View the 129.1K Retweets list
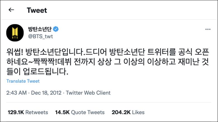 pos(28,112)
